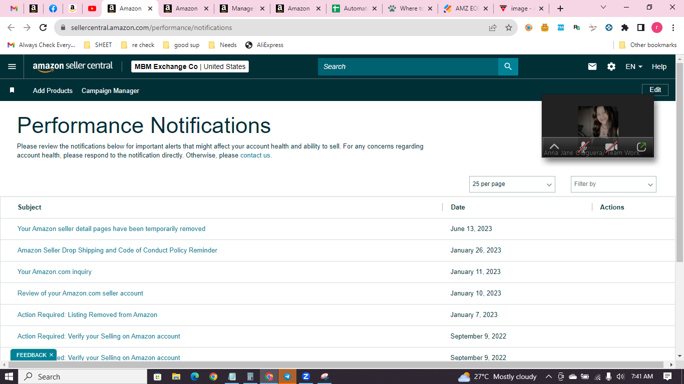Open the Filter by dropdown

tap(613, 184)
